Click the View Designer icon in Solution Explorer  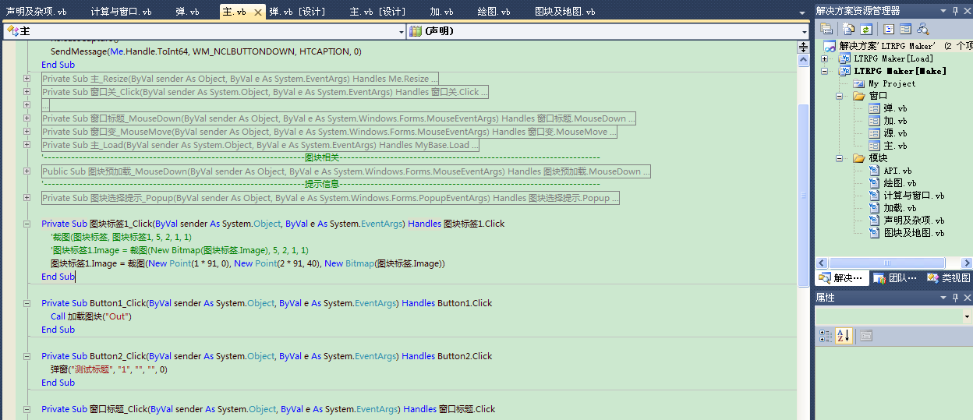[905, 29]
